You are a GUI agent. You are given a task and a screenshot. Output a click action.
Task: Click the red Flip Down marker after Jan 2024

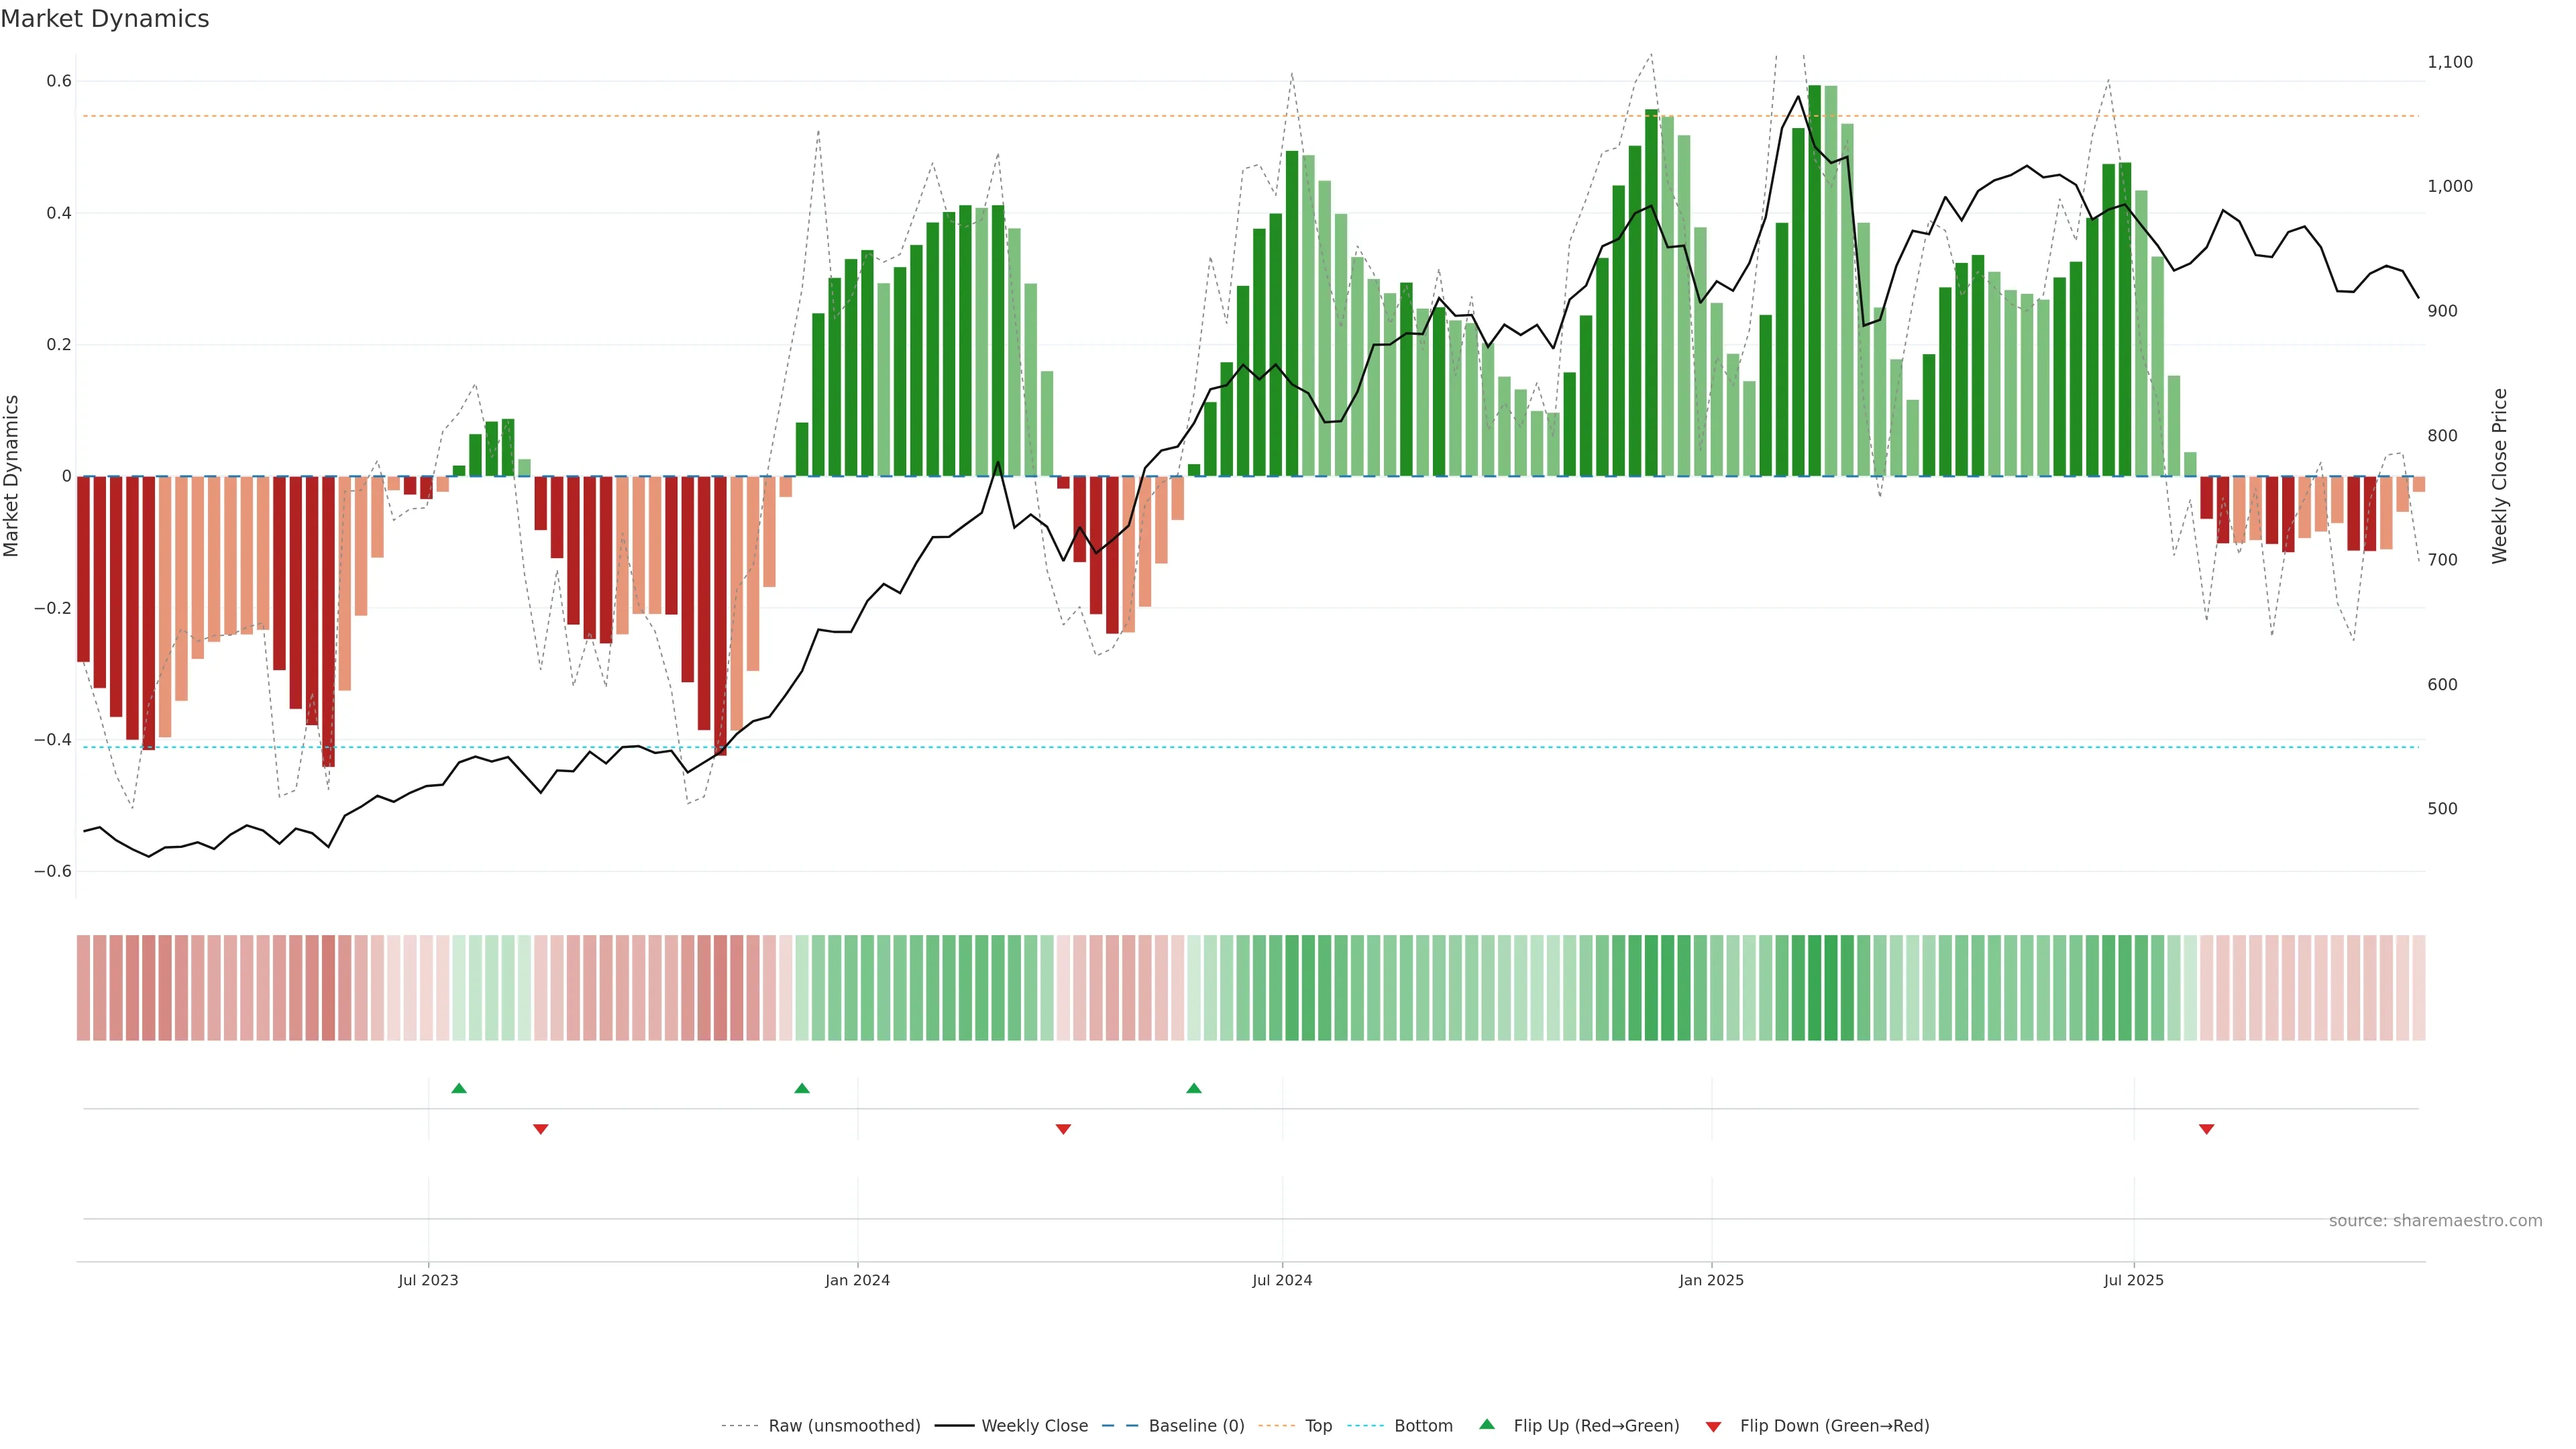(1063, 1129)
